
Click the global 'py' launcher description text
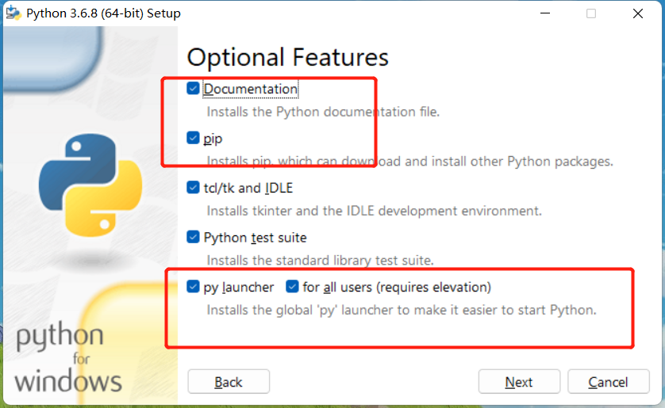(401, 310)
